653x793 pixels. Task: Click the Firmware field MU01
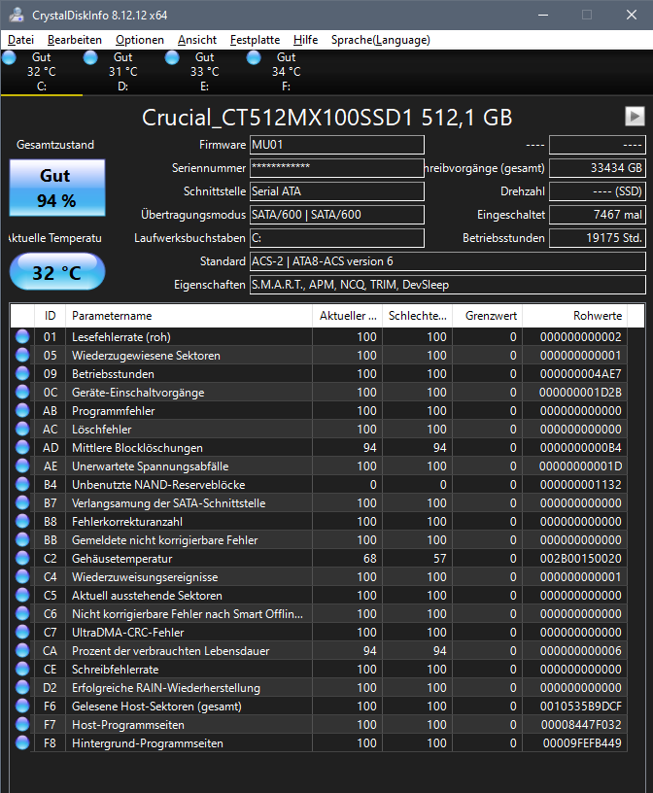(x=337, y=145)
